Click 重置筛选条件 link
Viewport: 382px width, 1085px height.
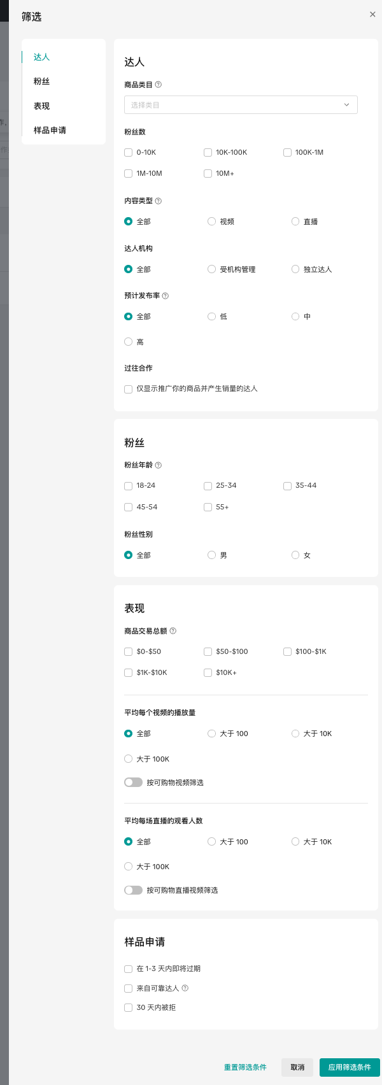pos(245,1067)
